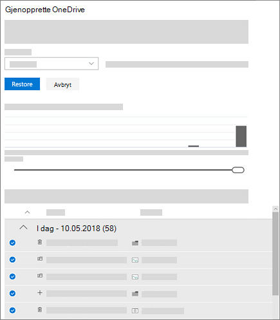The width and height of the screenshot is (280, 320).
Task: Click the tall dark bar in activity chart
Action: click(241, 136)
